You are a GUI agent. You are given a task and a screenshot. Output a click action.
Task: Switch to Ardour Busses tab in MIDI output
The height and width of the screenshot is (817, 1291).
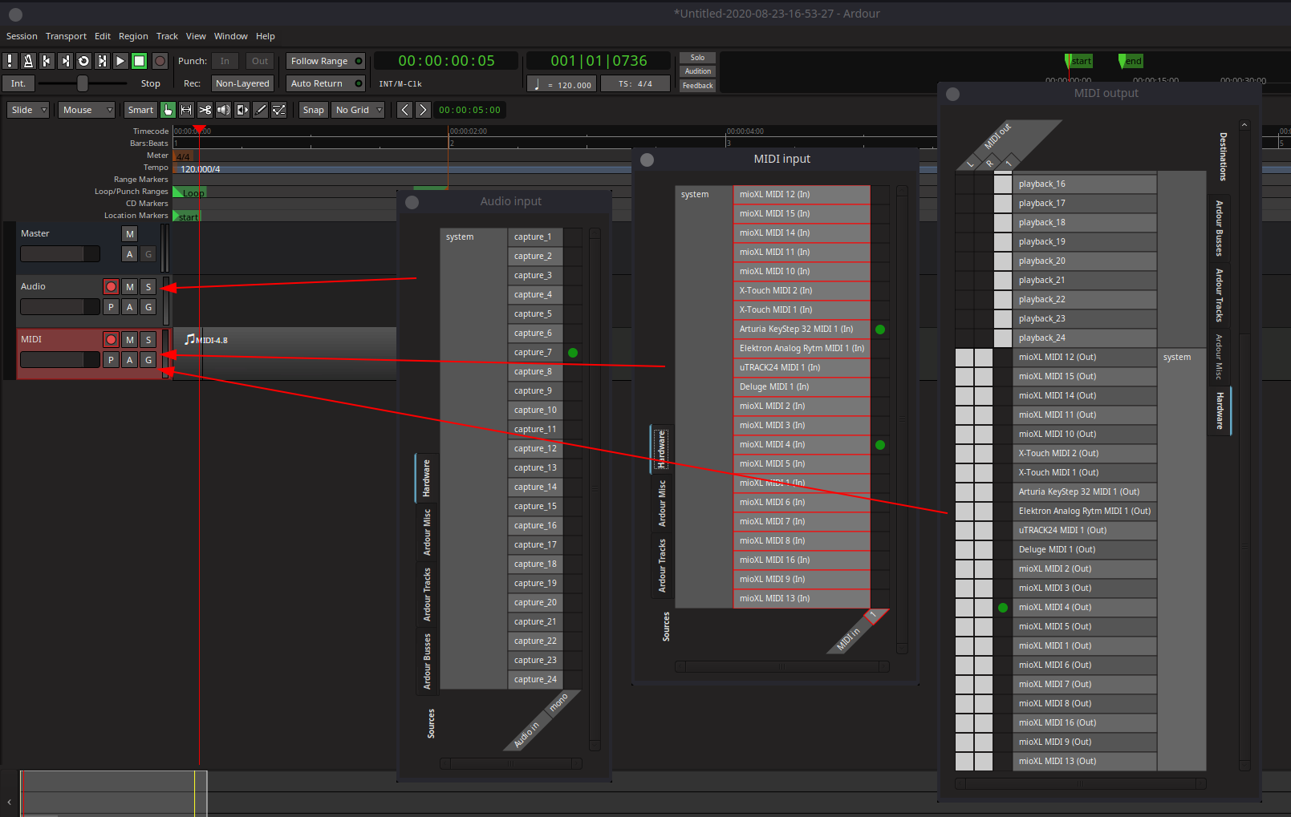point(1220,229)
